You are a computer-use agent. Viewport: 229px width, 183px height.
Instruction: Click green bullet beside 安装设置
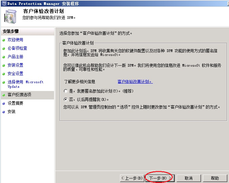point(4,66)
